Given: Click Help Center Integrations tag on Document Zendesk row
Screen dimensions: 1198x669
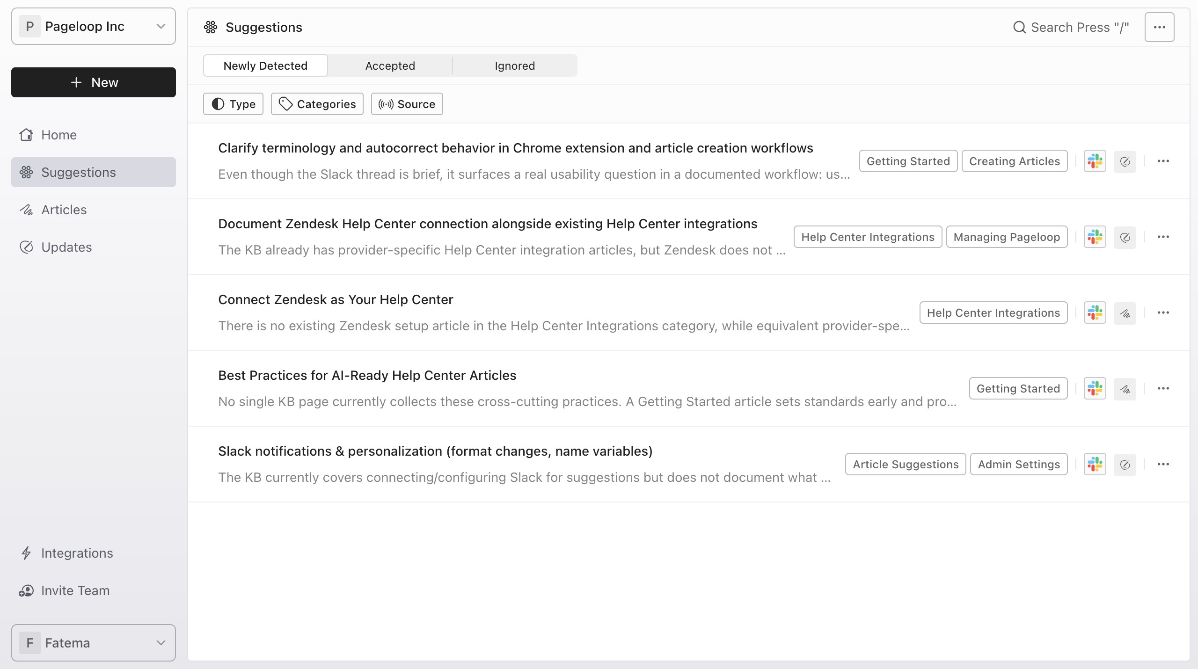Looking at the screenshot, I should click(x=868, y=237).
